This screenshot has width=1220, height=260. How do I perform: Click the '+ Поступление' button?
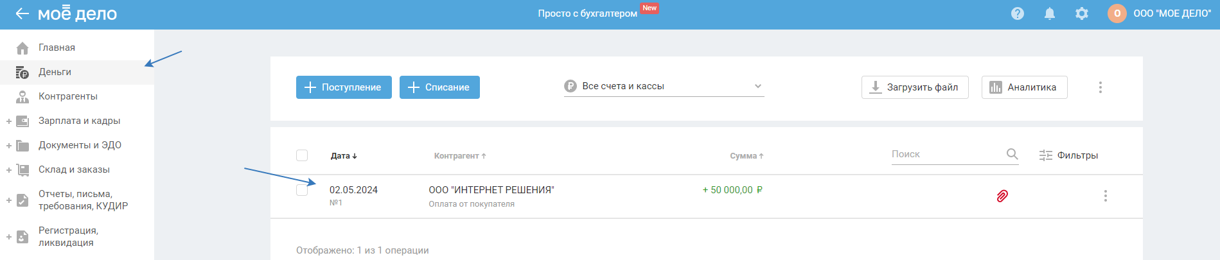pos(344,87)
